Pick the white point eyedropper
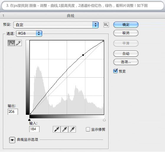This screenshot has height=152, width=165. (72, 129)
